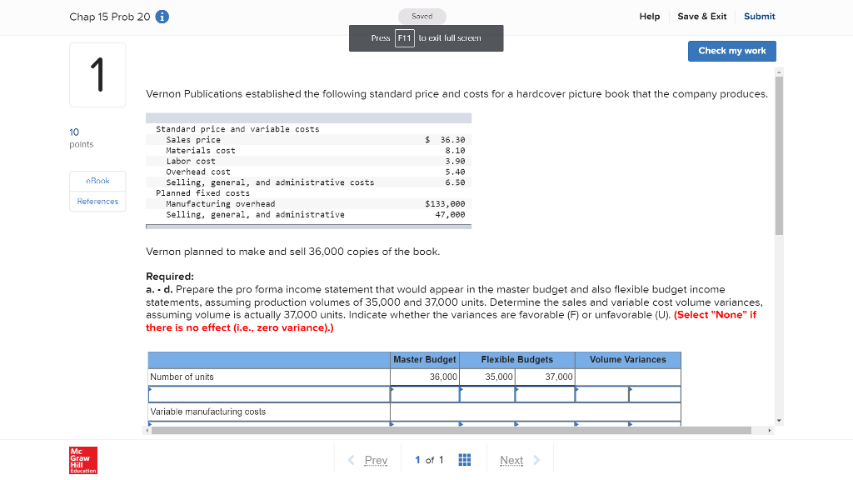
Task: Open the dropdown cell under Master Budget
Action: pyautogui.click(x=425, y=393)
